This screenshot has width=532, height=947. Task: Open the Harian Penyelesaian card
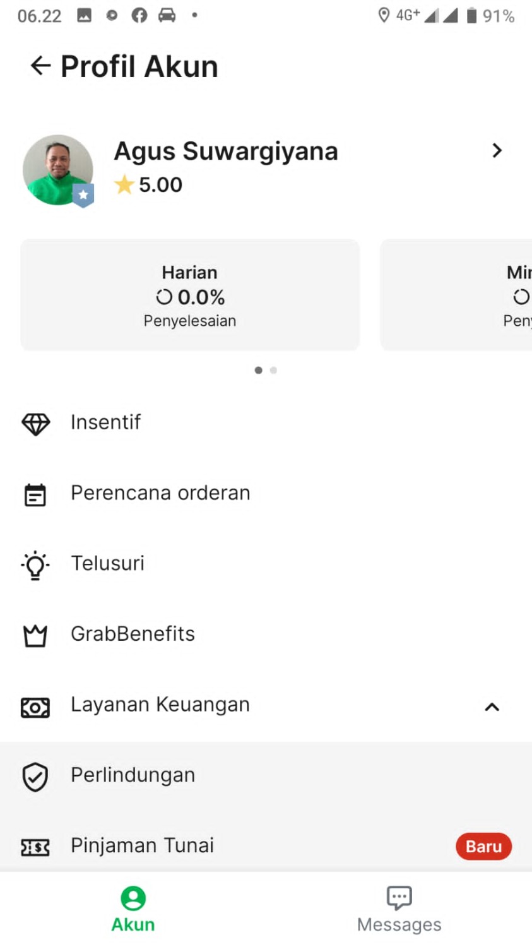click(190, 295)
